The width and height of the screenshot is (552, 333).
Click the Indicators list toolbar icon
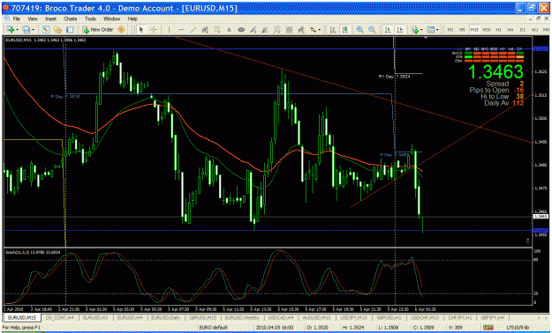415,30
